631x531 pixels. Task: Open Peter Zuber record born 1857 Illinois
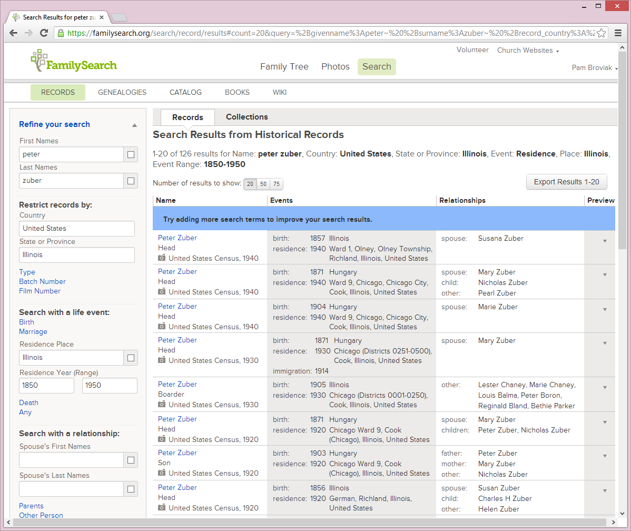[178, 238]
